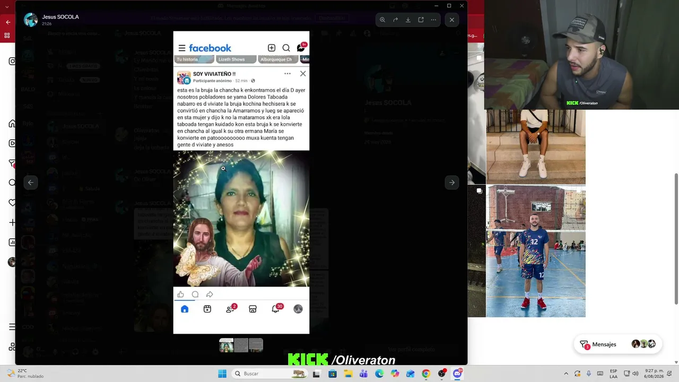Viewport: 679px width, 382px height.
Task: Open the image in a new window
Action: click(421, 20)
